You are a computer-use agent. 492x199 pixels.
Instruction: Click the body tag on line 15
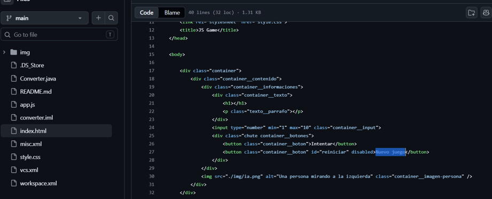click(x=177, y=54)
